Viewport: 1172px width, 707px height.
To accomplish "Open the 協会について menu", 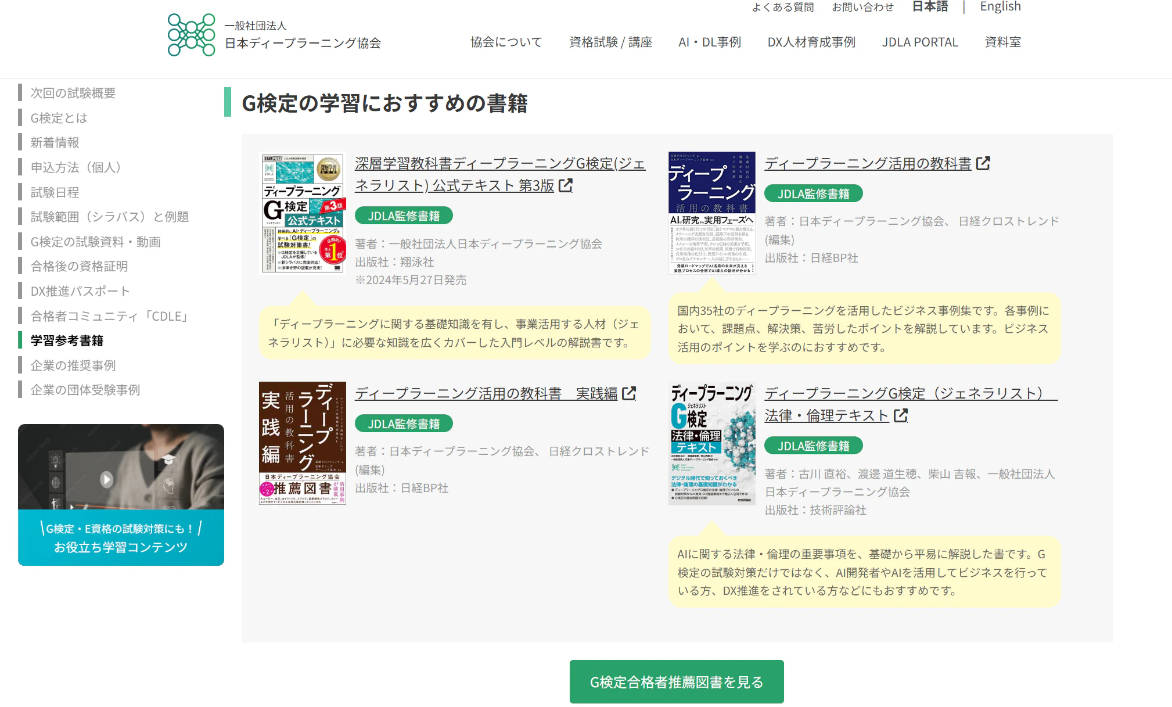I will (506, 42).
